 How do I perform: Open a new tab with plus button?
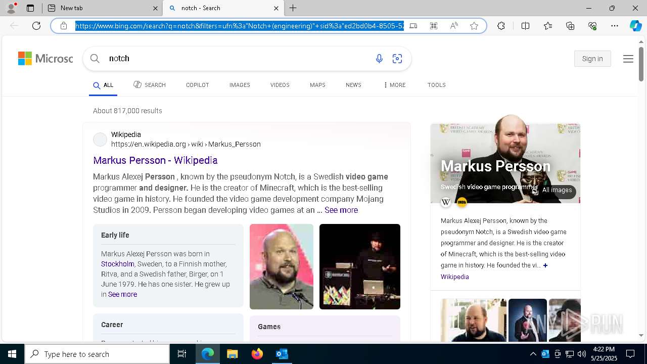293,8
